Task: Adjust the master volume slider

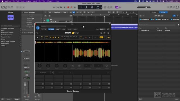Action: tap(144, 7)
